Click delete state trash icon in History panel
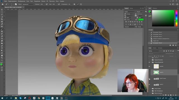This screenshot has height=100, width=179. (176, 45)
